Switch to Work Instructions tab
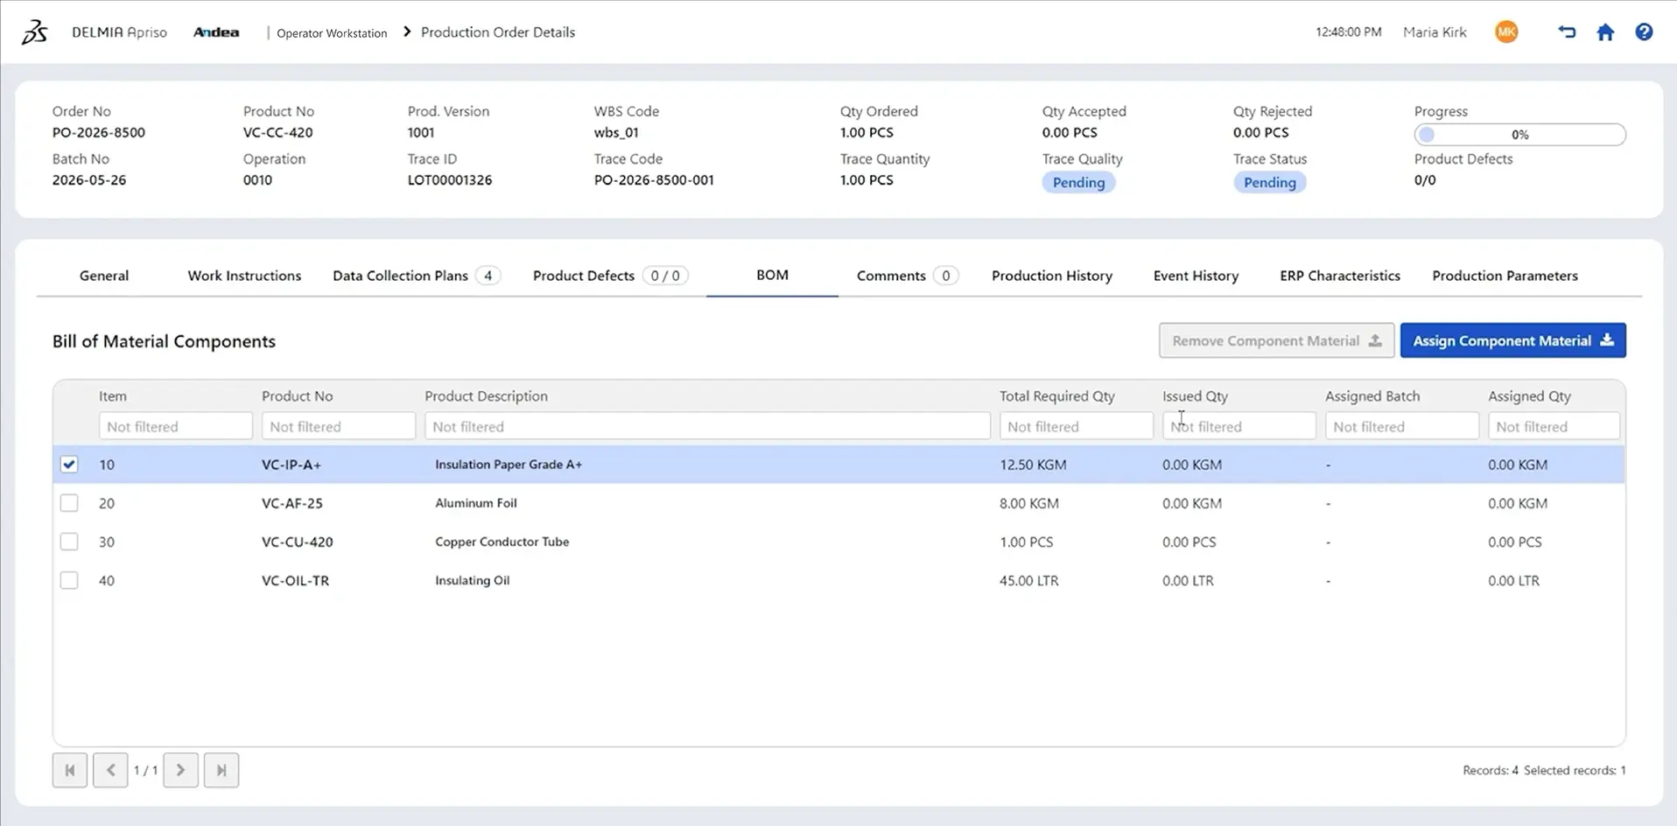This screenshot has height=826, width=1677. [244, 276]
